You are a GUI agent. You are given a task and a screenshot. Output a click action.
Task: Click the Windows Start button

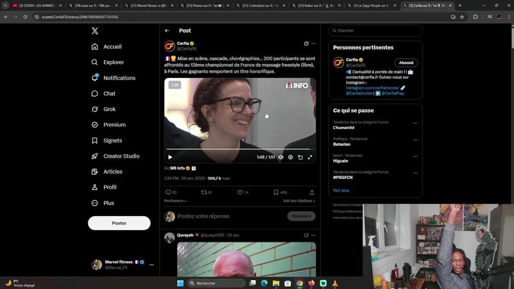coord(180,283)
